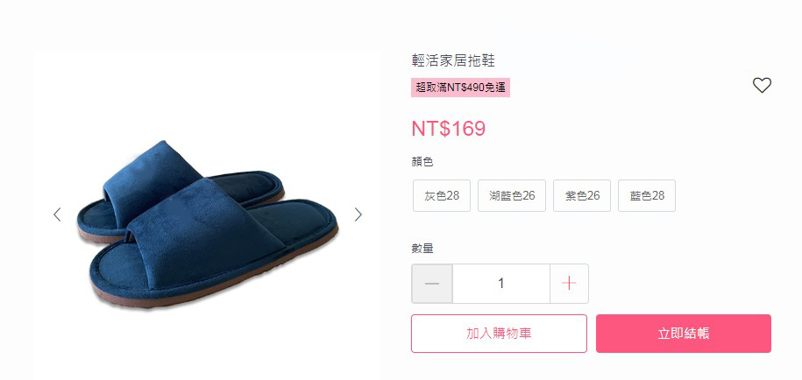Click the 顏色 section label
The image size is (802, 380).
422,163
